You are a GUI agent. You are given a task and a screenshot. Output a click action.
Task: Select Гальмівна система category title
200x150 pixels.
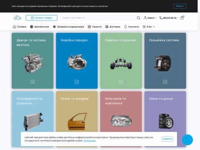164,40
